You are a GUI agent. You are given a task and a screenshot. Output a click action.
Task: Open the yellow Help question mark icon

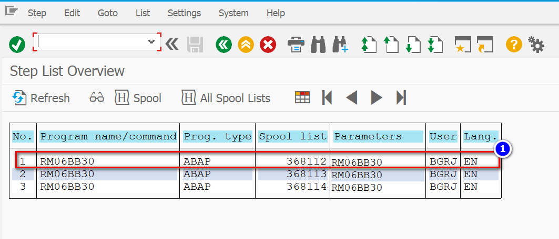click(x=514, y=45)
